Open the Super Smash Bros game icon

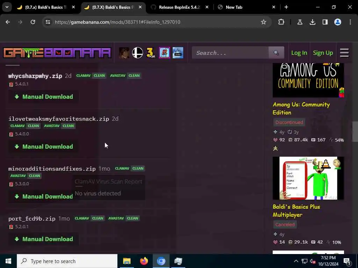(x=137, y=53)
